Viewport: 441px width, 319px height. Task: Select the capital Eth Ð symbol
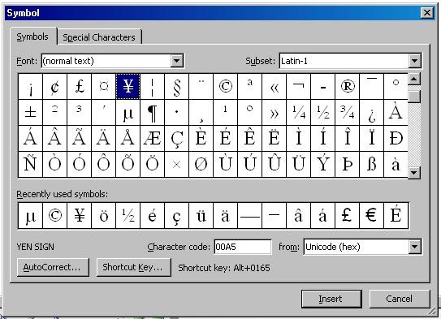tap(396, 138)
